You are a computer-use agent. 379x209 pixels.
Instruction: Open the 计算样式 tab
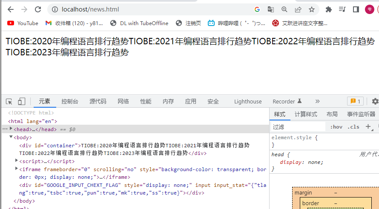tap(306, 114)
